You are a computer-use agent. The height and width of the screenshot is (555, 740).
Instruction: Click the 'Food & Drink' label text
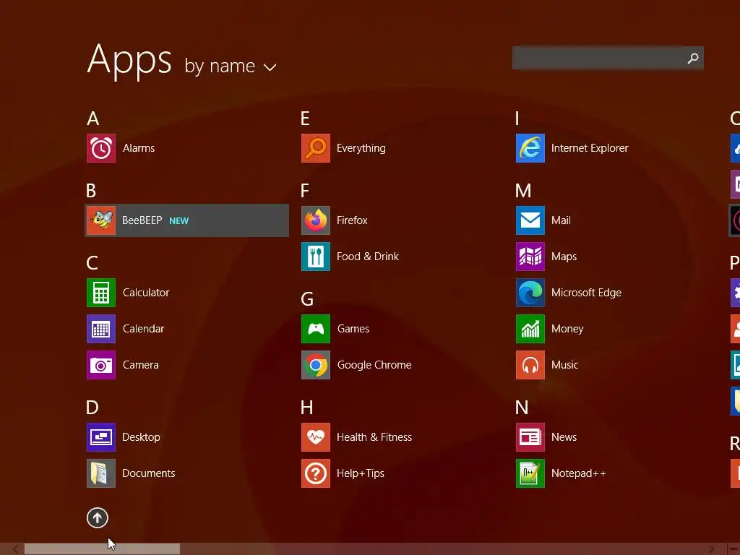coord(368,257)
